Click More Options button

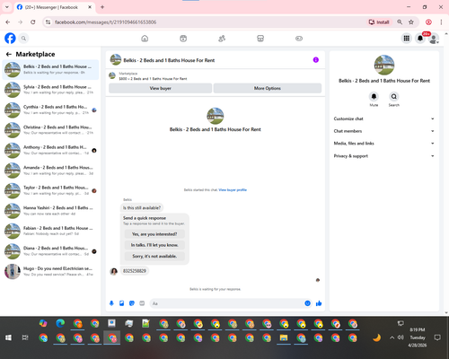[x=268, y=88]
